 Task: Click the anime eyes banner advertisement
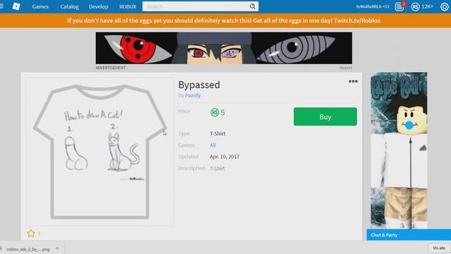[224, 48]
